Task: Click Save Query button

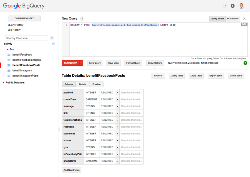Action: pos(95,63)
